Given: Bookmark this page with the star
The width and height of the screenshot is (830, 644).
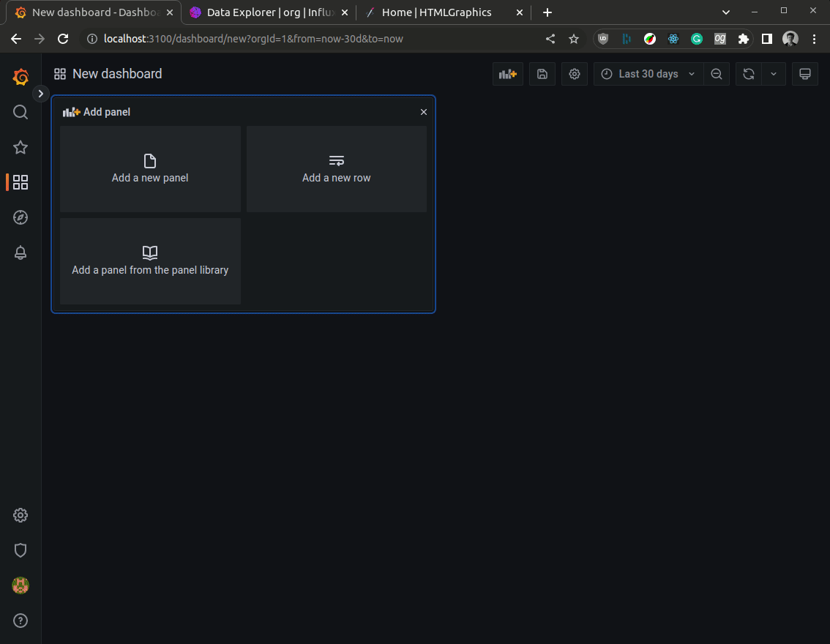Looking at the screenshot, I should pyautogui.click(x=574, y=39).
